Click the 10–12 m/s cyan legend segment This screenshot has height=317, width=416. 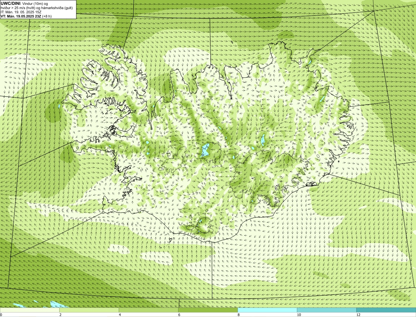point(327,310)
